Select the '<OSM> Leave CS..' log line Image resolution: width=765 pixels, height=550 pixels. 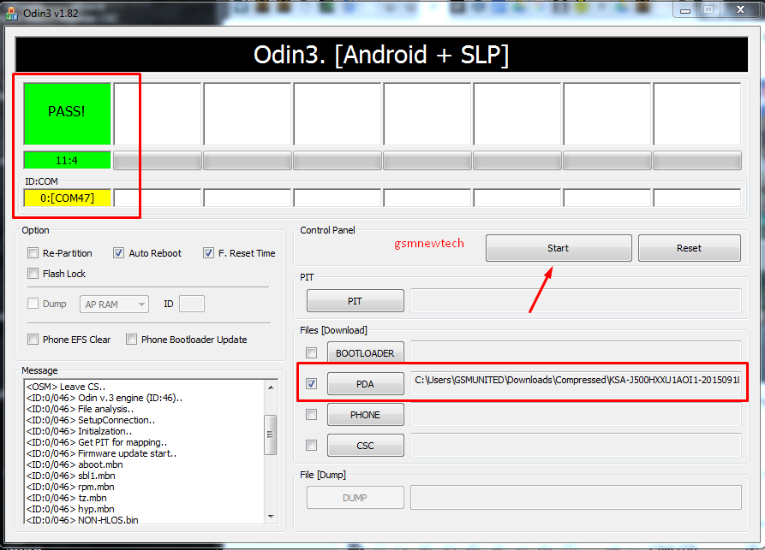[66, 387]
